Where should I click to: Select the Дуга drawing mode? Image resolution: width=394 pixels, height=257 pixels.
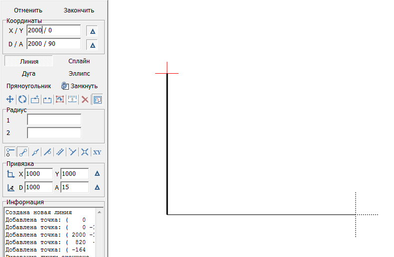pyautogui.click(x=28, y=74)
